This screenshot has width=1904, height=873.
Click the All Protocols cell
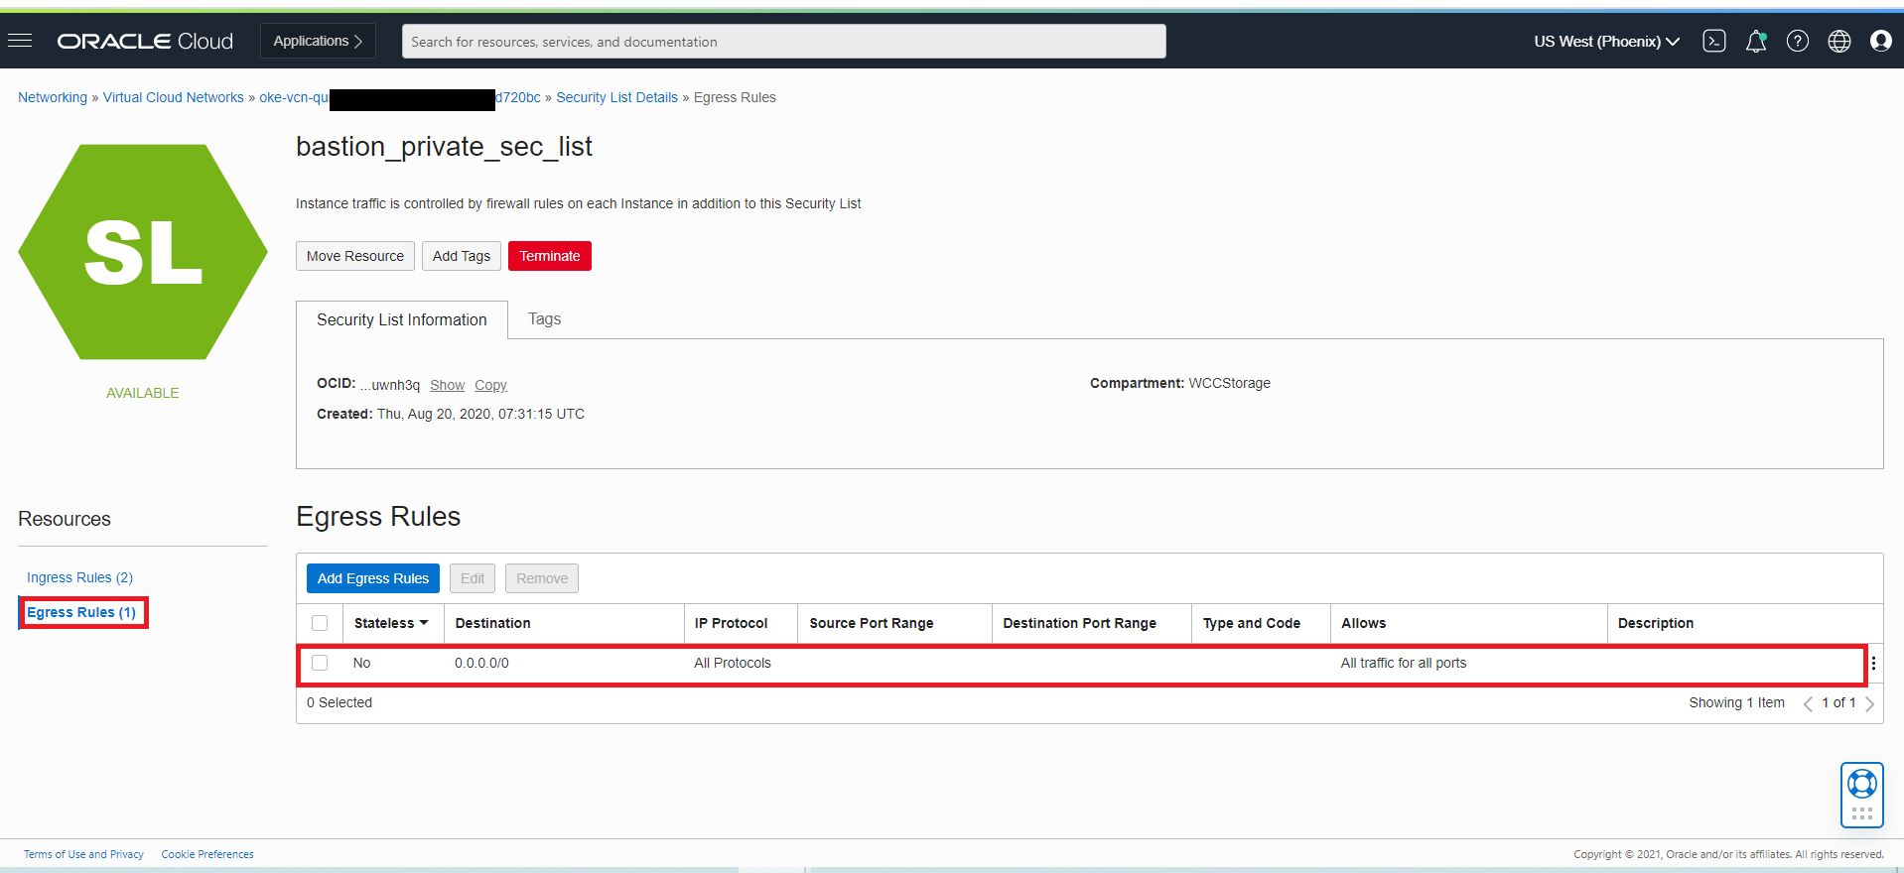point(733,663)
